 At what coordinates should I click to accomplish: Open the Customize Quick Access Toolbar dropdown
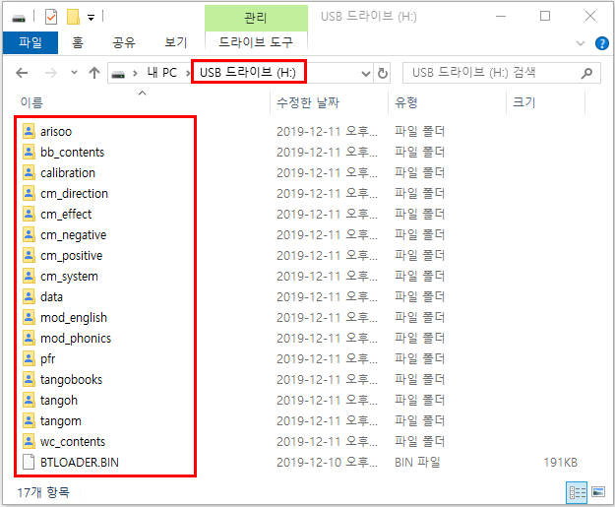click(x=91, y=18)
